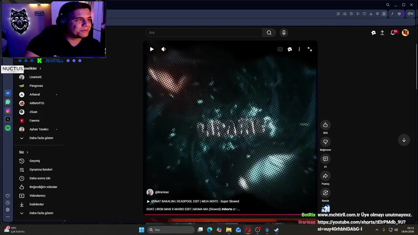418x235 pixels.
Task: Click the edit page note icon in address bar
Action: [x=338, y=14]
